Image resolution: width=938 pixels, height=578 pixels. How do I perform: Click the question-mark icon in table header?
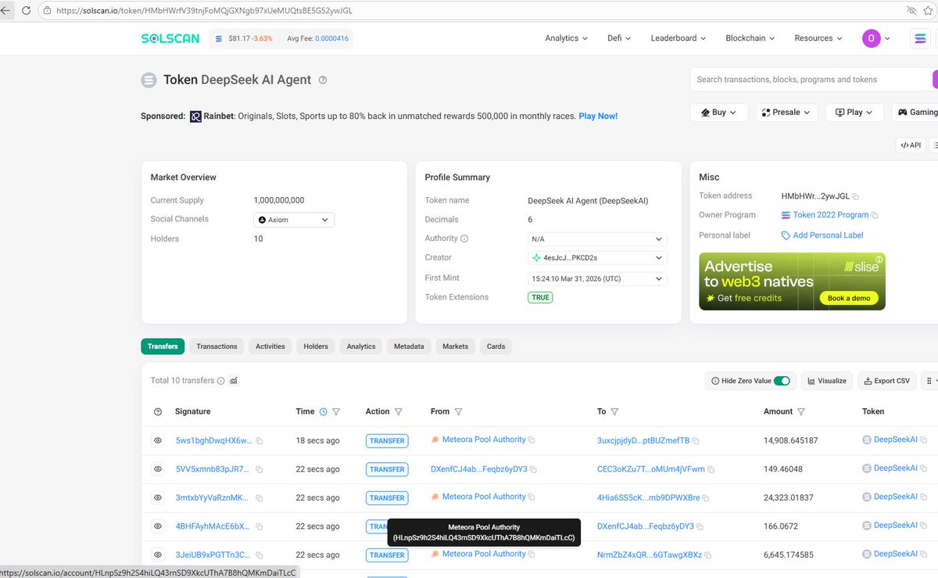point(158,411)
